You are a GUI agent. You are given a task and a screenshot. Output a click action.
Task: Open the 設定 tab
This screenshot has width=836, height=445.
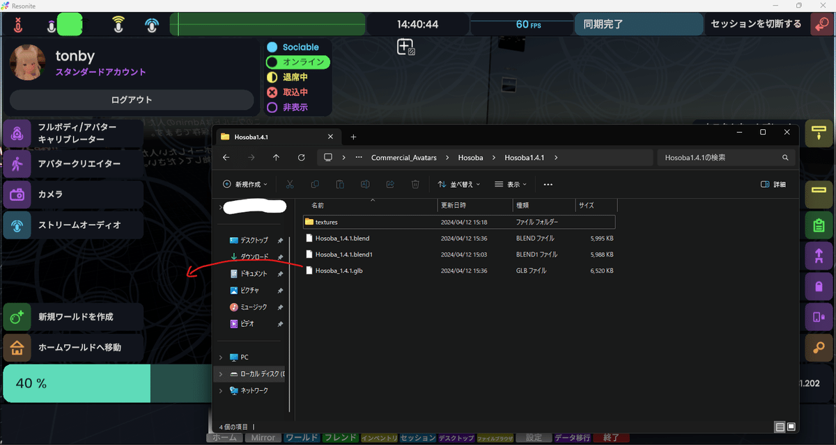click(x=534, y=438)
